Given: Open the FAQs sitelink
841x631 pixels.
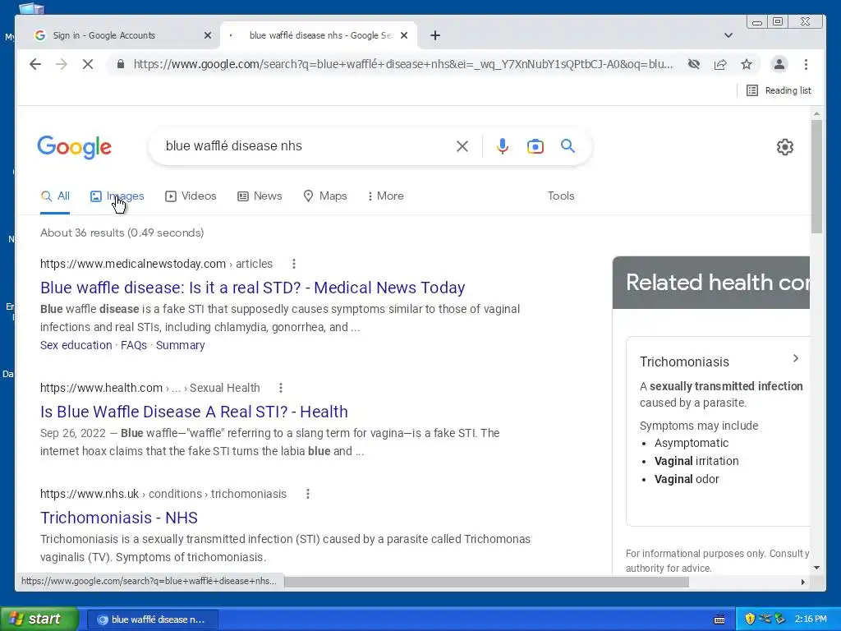Looking at the screenshot, I should [134, 346].
